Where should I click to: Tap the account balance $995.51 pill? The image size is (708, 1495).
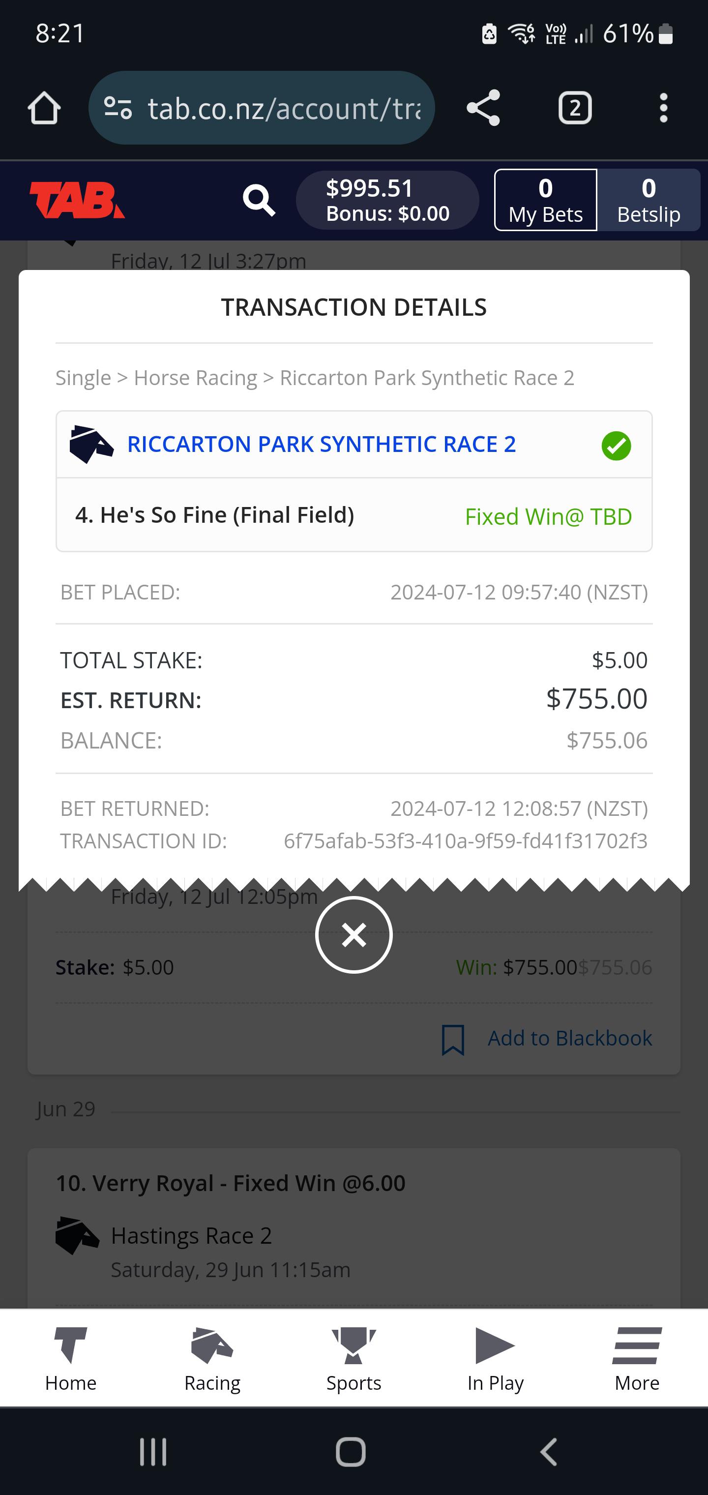pyautogui.click(x=387, y=200)
